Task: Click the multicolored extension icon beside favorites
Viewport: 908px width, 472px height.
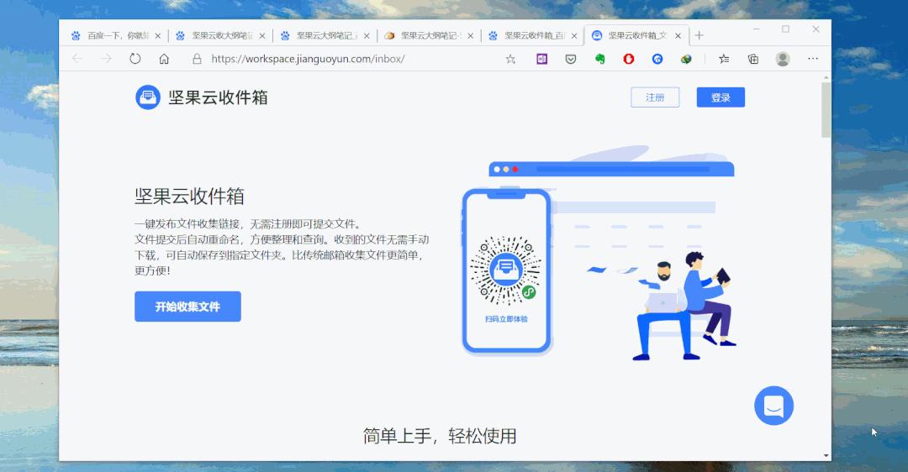Action: click(x=686, y=59)
